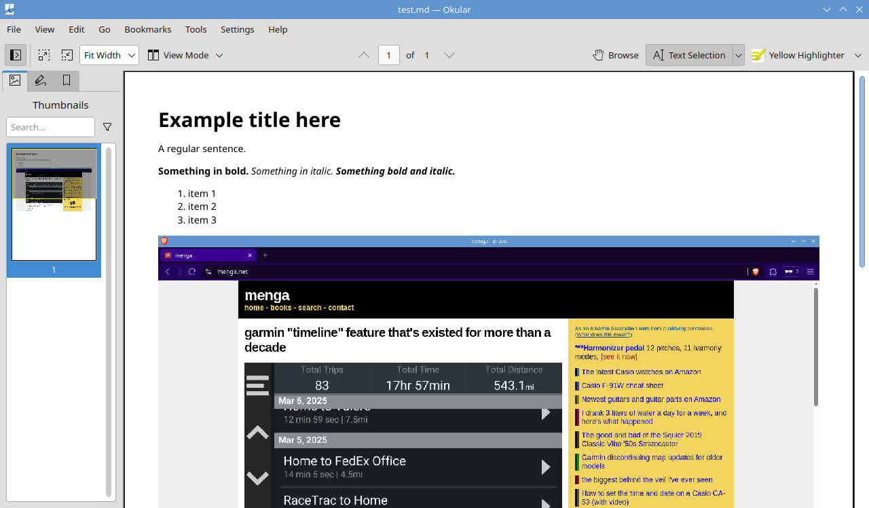Click list entry 'item 2'
The height and width of the screenshot is (508, 869).
(x=202, y=206)
